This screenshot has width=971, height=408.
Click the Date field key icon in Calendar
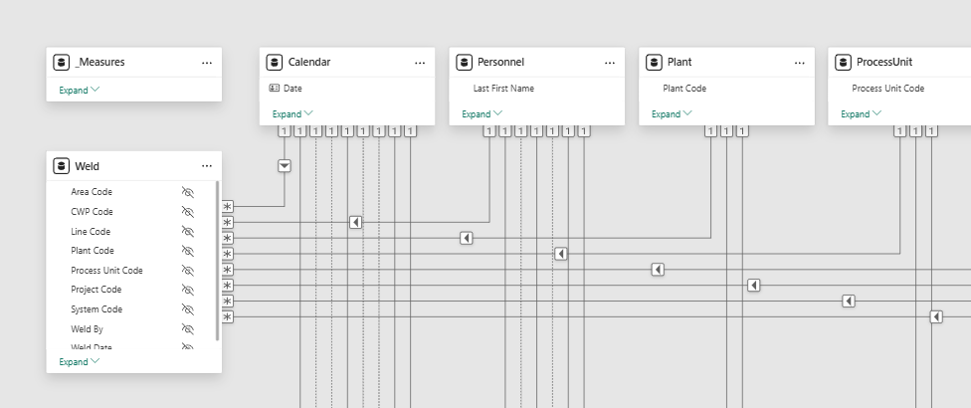(x=275, y=89)
